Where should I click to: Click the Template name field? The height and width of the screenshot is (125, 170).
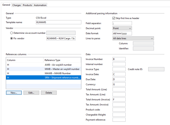[59, 22]
